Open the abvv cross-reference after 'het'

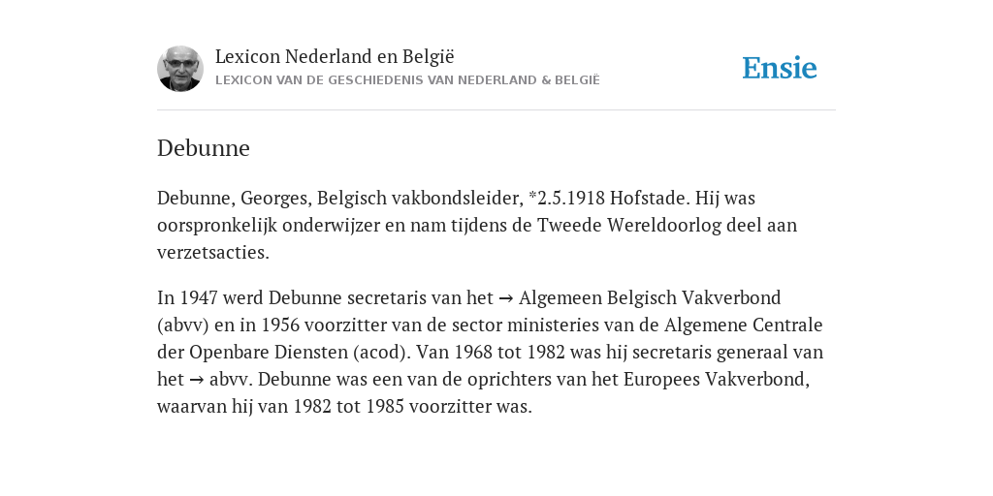(229, 380)
